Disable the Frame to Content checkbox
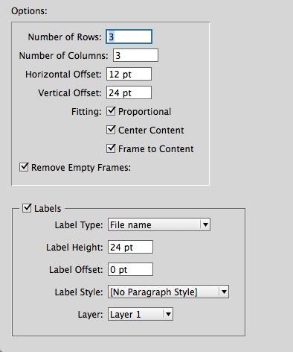The height and width of the screenshot is (352, 293). (x=111, y=148)
